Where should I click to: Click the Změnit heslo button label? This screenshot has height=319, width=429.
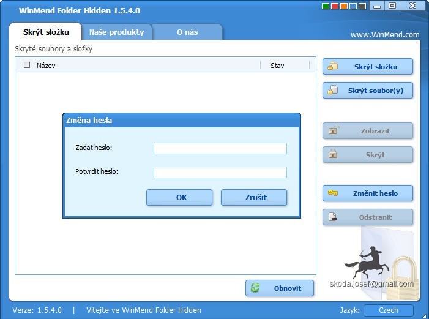pos(375,193)
